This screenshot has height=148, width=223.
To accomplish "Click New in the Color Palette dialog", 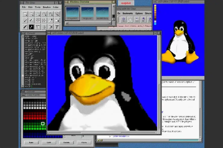I will click(x=31, y=142).
